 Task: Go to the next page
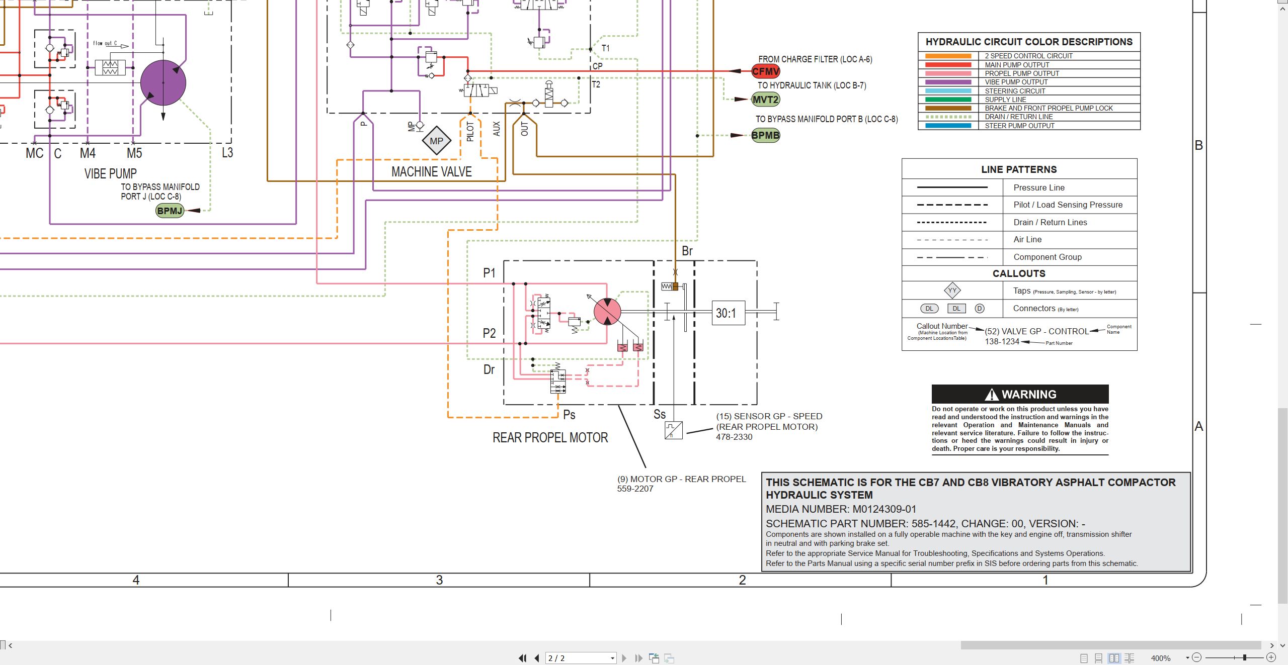point(624,658)
